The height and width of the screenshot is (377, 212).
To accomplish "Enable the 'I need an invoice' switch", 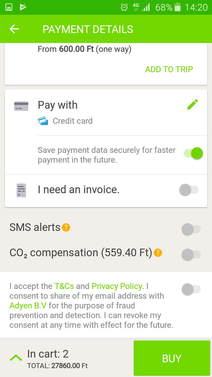I will click(189, 190).
